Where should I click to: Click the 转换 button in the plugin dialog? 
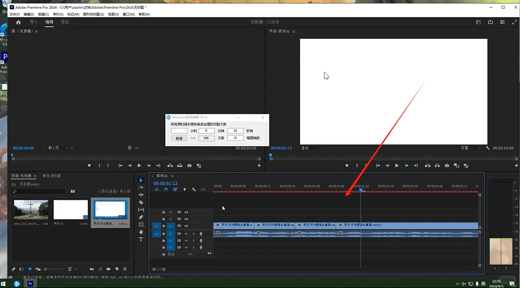pyautogui.click(x=179, y=138)
